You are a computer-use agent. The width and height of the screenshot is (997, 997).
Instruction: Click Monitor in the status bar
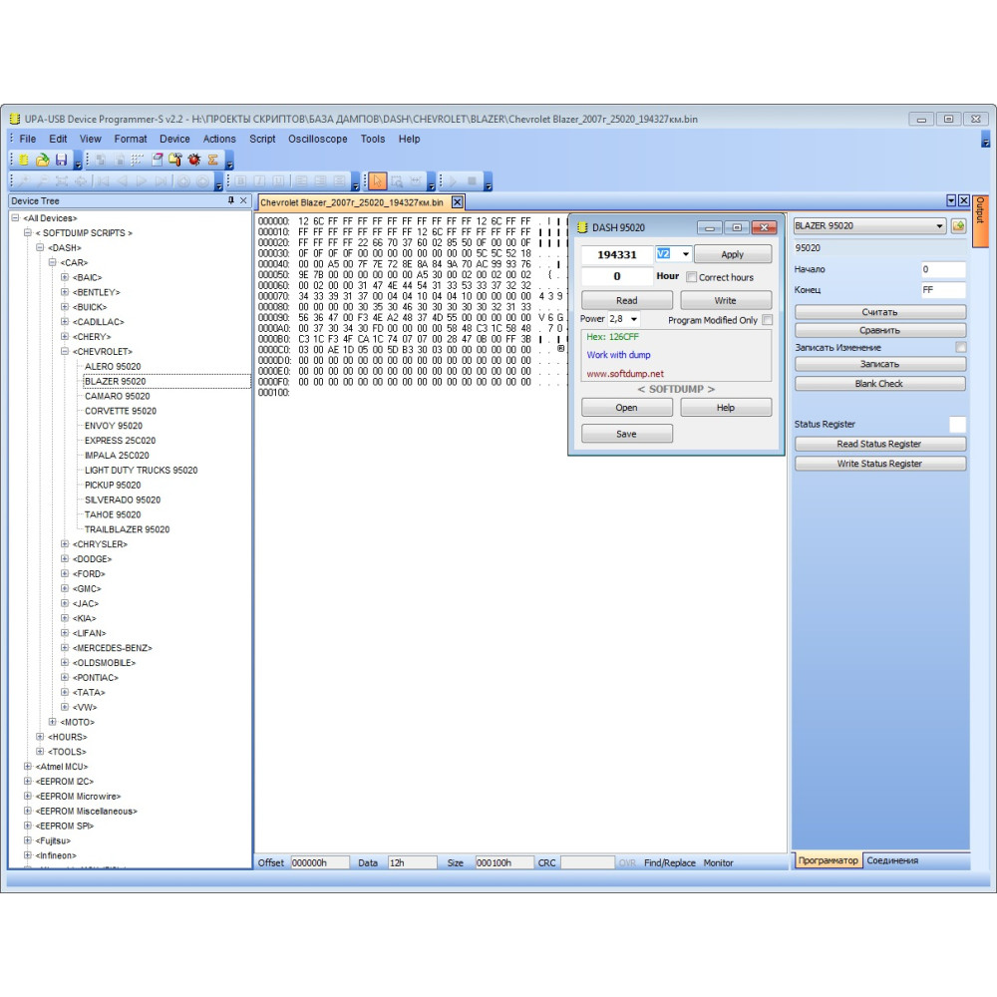[719, 862]
